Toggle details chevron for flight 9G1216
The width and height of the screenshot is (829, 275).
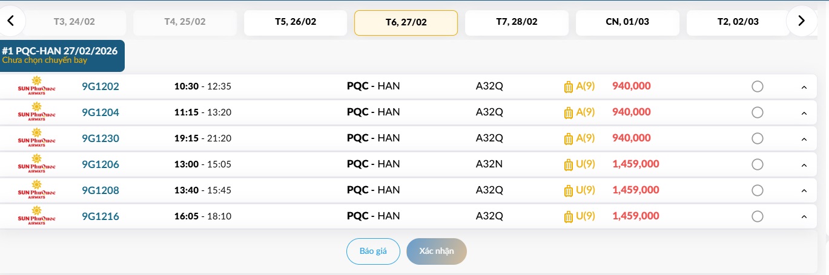804,217
